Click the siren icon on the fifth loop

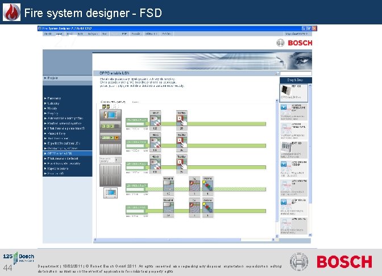point(194,208)
